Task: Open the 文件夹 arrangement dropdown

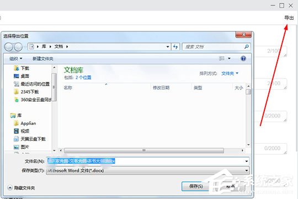Action: click(230, 74)
